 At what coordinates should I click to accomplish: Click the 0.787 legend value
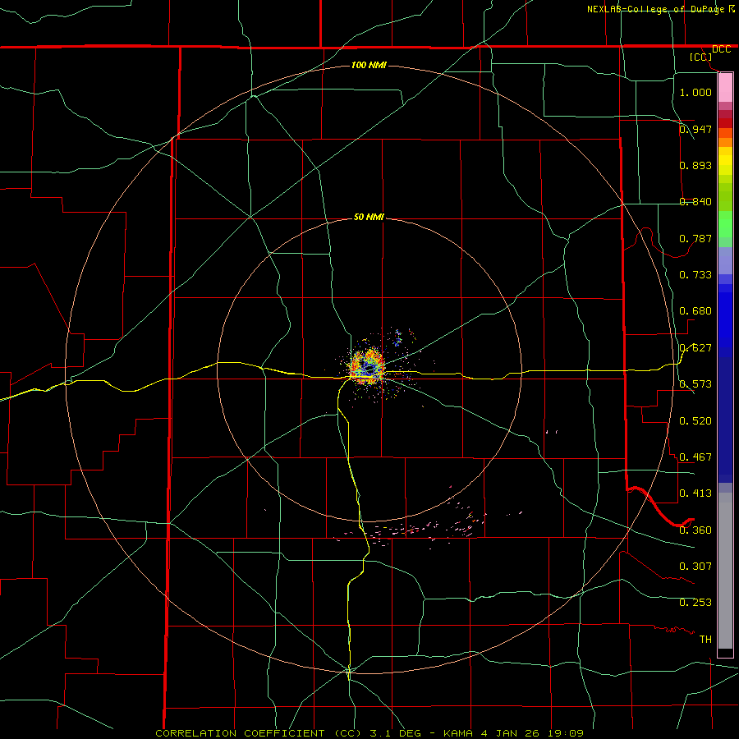(x=695, y=238)
